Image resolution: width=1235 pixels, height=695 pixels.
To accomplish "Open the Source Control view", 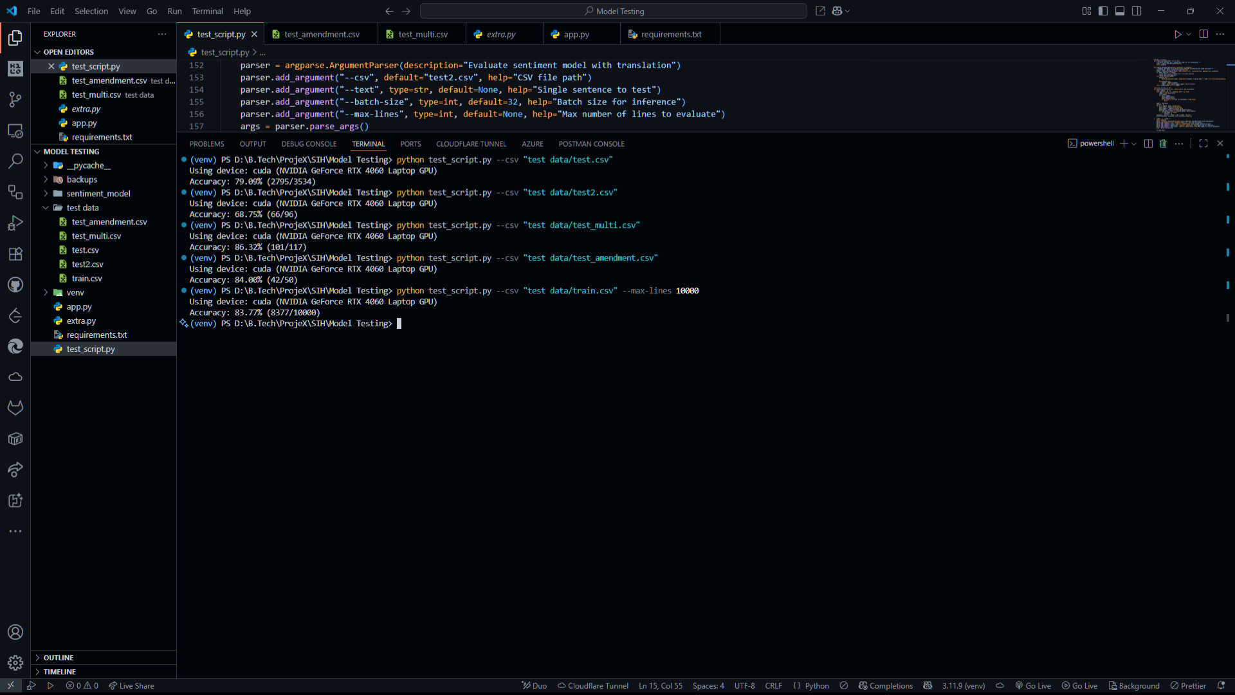I will [x=15, y=99].
